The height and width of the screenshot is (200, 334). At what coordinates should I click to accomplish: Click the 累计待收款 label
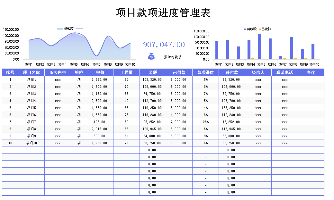click(173, 57)
